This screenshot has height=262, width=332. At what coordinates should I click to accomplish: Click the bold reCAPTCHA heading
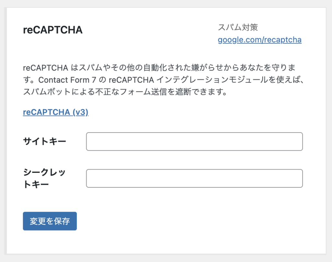[x=53, y=30]
